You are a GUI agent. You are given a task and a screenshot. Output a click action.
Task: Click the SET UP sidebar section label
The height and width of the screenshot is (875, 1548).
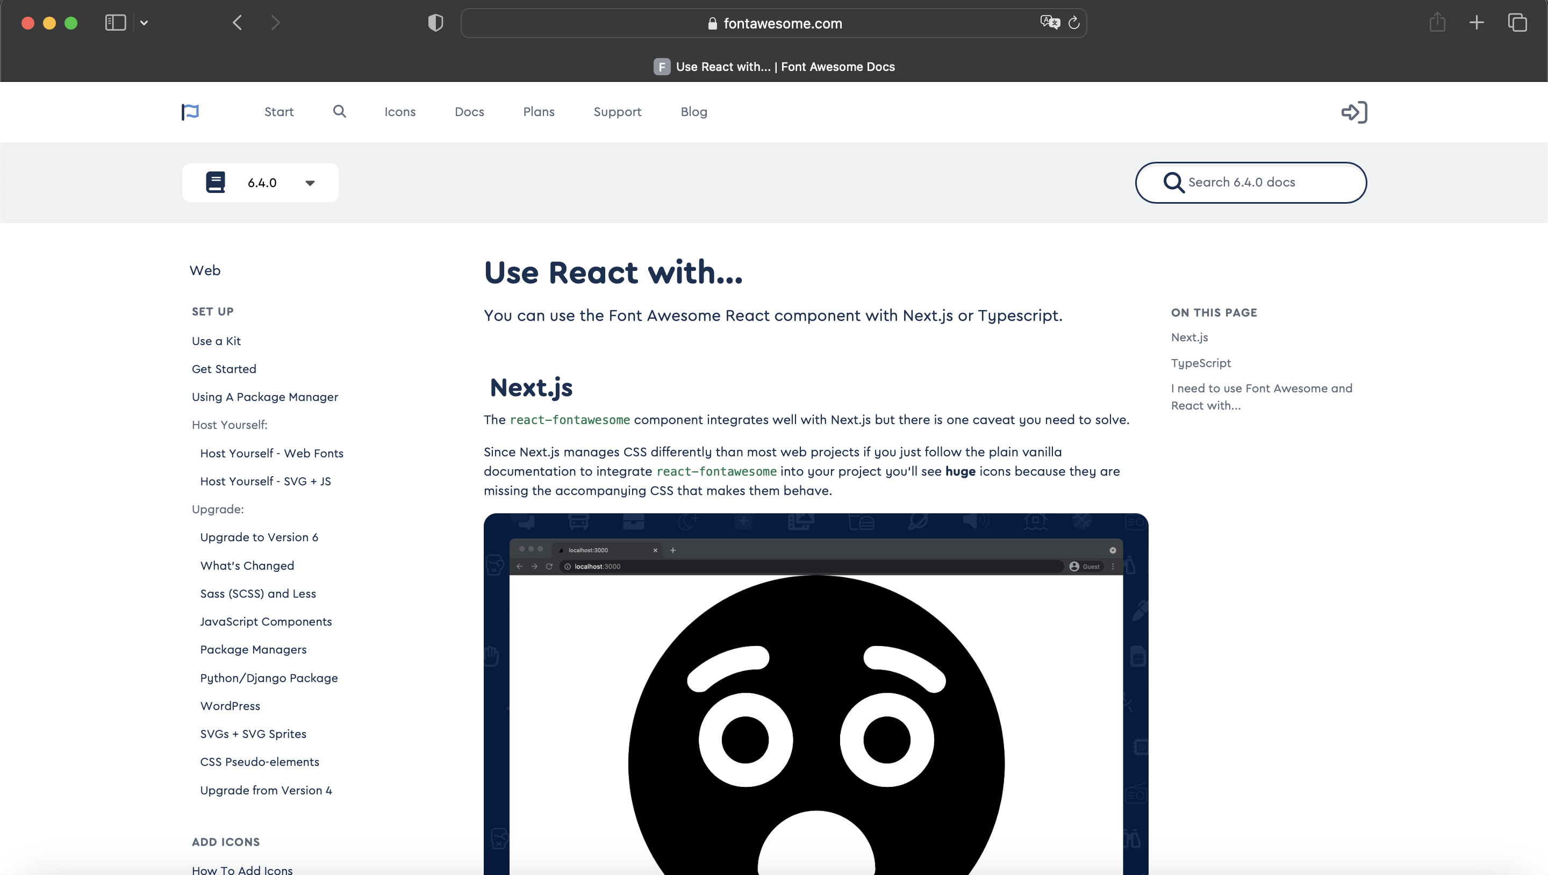[213, 311]
